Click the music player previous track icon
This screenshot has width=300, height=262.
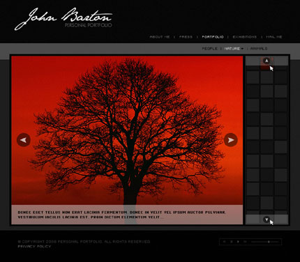pyautogui.click(x=224, y=242)
